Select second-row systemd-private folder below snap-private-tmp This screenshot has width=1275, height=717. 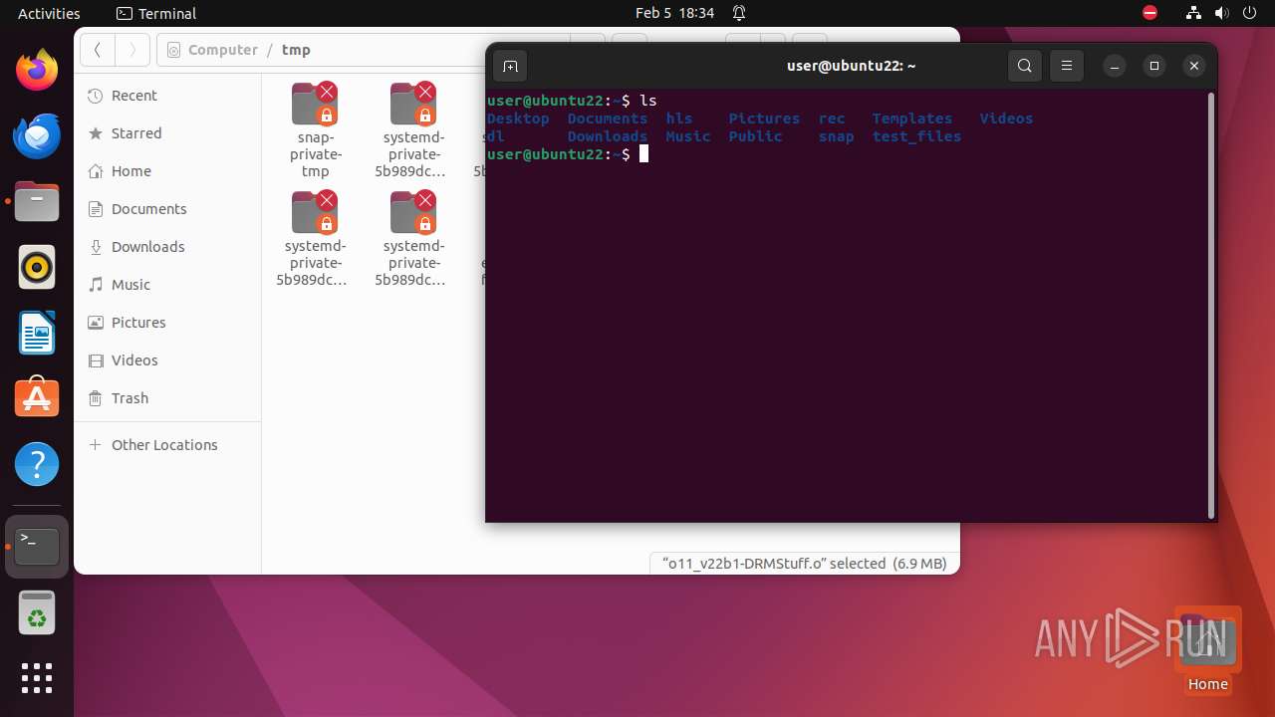315,239
